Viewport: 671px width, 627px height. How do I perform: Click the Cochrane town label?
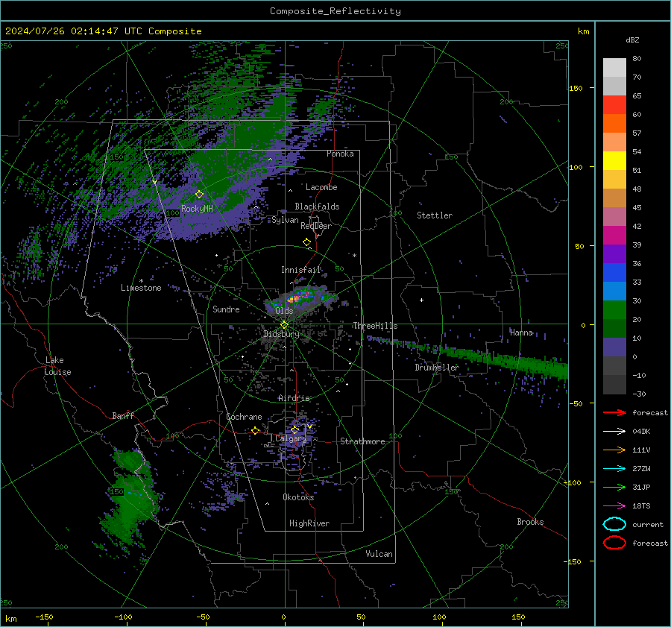click(x=244, y=417)
